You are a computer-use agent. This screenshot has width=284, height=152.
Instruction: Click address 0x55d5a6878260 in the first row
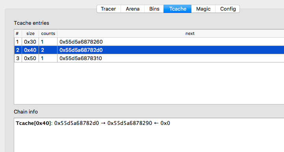[81, 42]
